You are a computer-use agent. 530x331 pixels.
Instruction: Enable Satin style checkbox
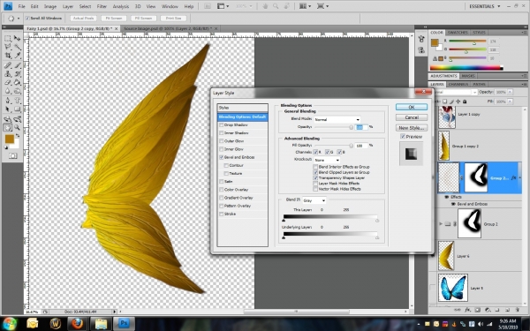tap(222, 182)
